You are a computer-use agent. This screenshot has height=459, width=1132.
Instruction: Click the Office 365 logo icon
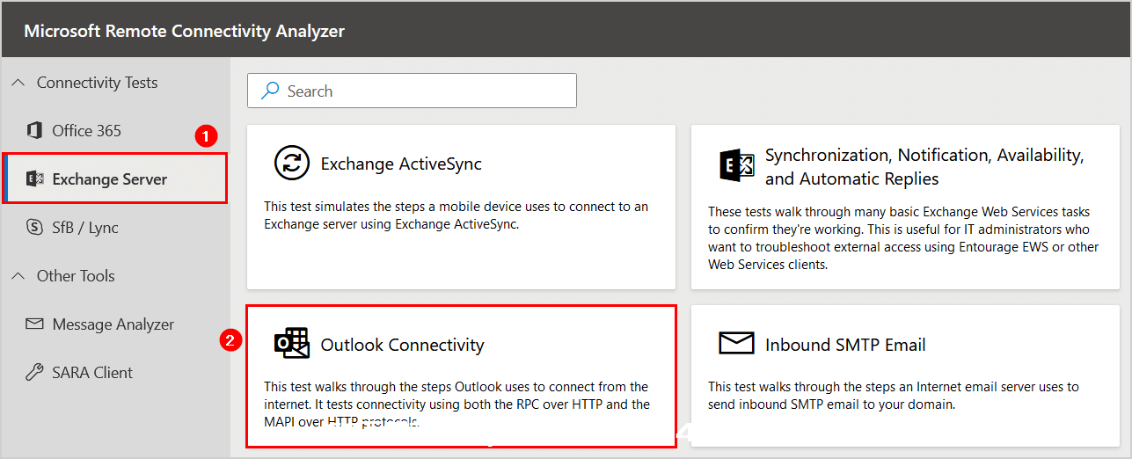pyautogui.click(x=34, y=131)
